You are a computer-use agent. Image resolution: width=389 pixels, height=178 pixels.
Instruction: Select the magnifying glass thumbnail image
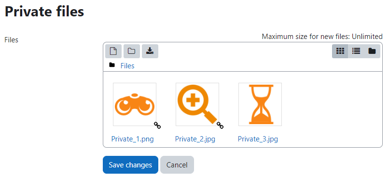coord(197,104)
